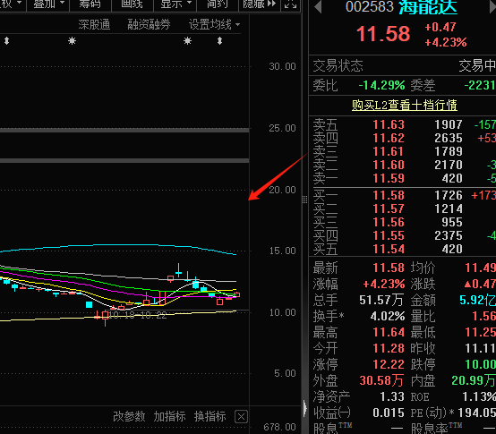Image resolution: width=496 pixels, height=434 pixels.
Task: Click the 净资产 value 1.33
Action: click(392, 396)
